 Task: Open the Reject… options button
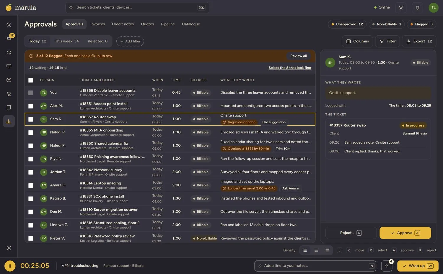click(x=351, y=233)
